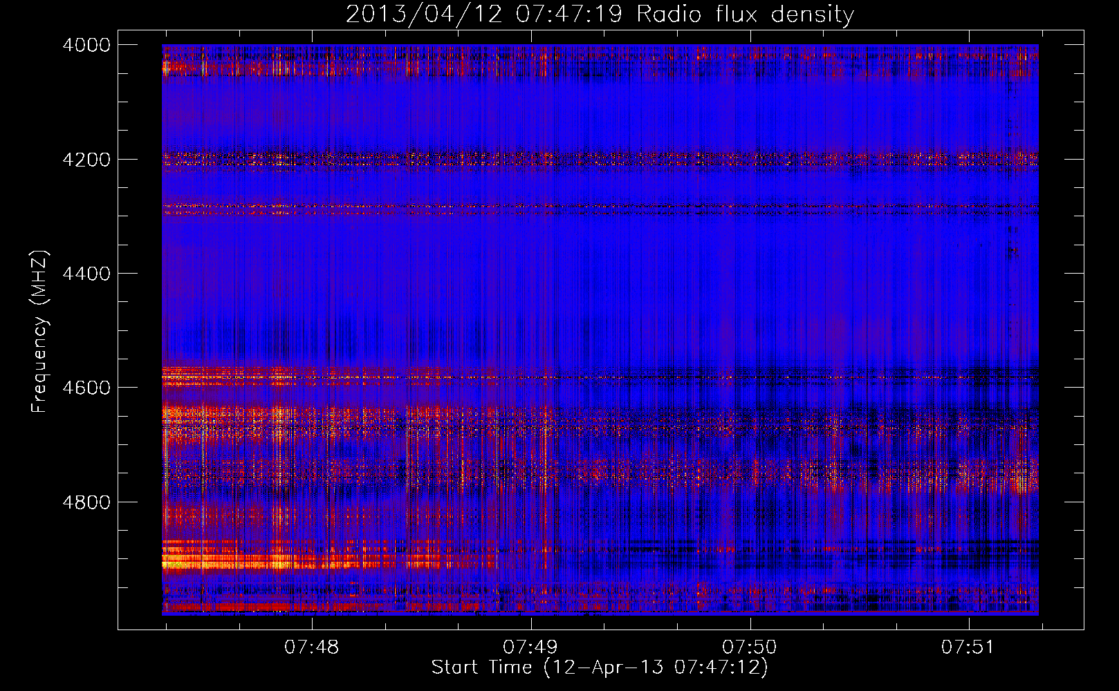The height and width of the screenshot is (691, 1119).
Task: Click the 07:49 time tick label
Action: [530, 647]
